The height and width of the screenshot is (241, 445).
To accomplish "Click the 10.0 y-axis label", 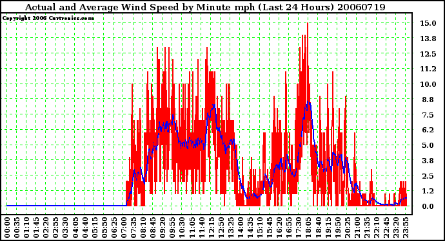I will click(x=428, y=84).
